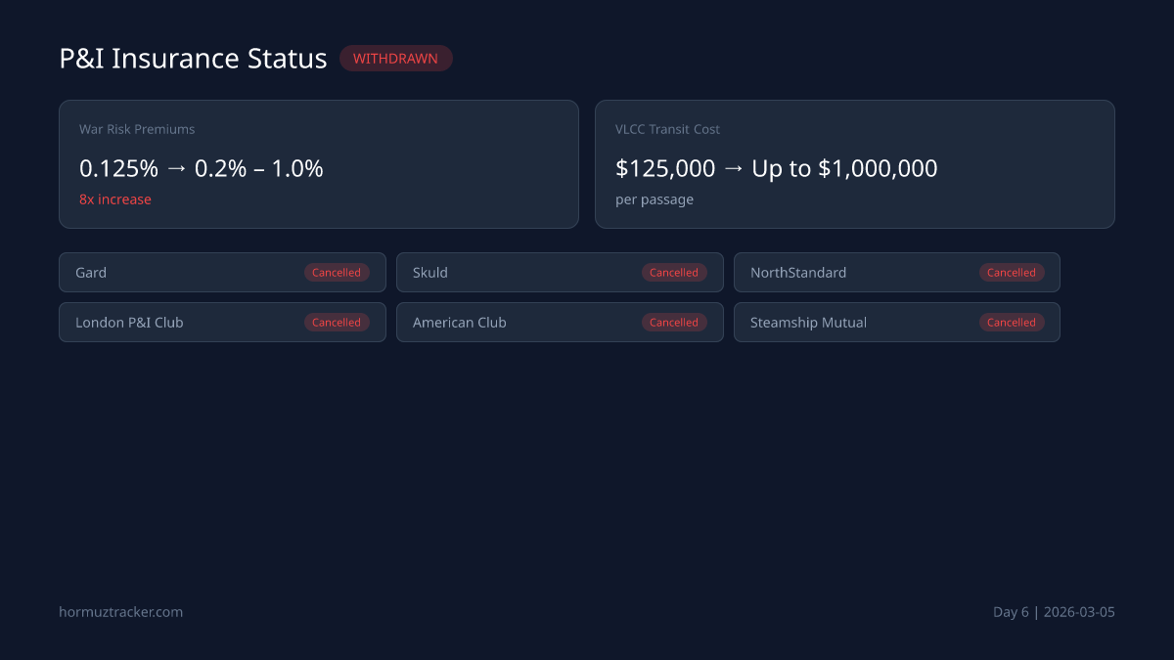The height and width of the screenshot is (660, 1174).
Task: Click the 8x increase warning label
Action: [x=115, y=198]
